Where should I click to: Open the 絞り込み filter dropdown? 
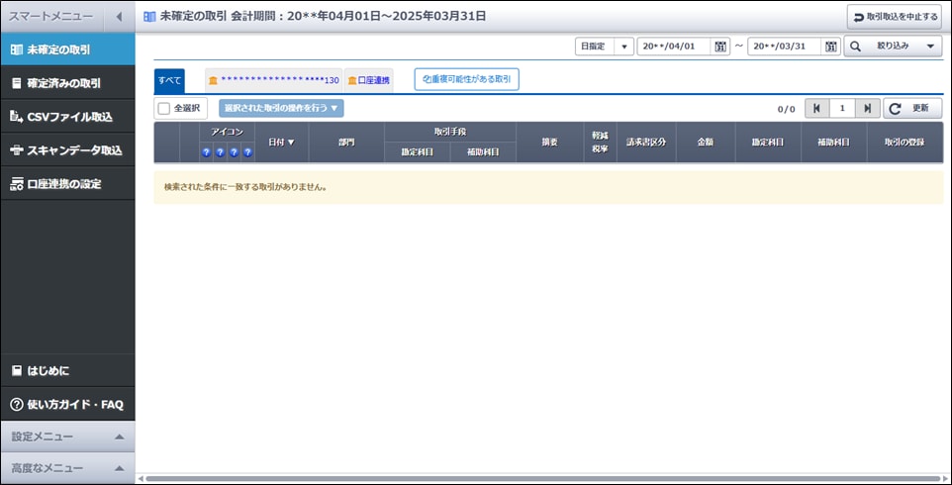893,47
